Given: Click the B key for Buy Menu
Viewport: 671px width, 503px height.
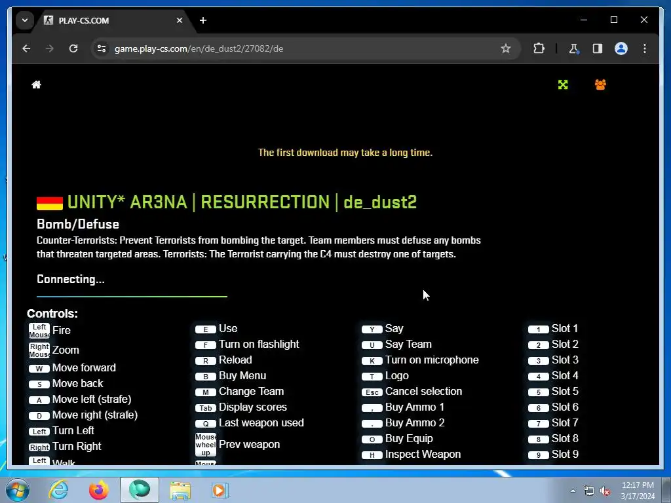Looking at the screenshot, I should pyautogui.click(x=205, y=377).
